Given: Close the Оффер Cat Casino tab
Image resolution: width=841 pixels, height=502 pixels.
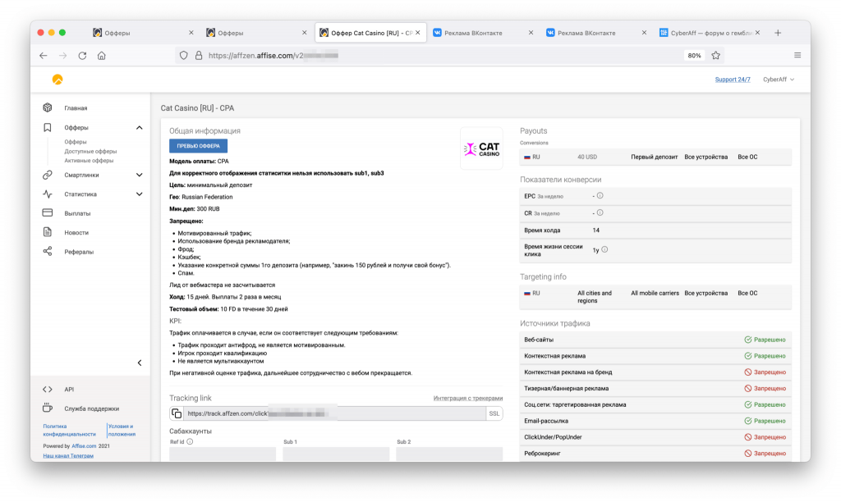Looking at the screenshot, I should pyautogui.click(x=418, y=33).
